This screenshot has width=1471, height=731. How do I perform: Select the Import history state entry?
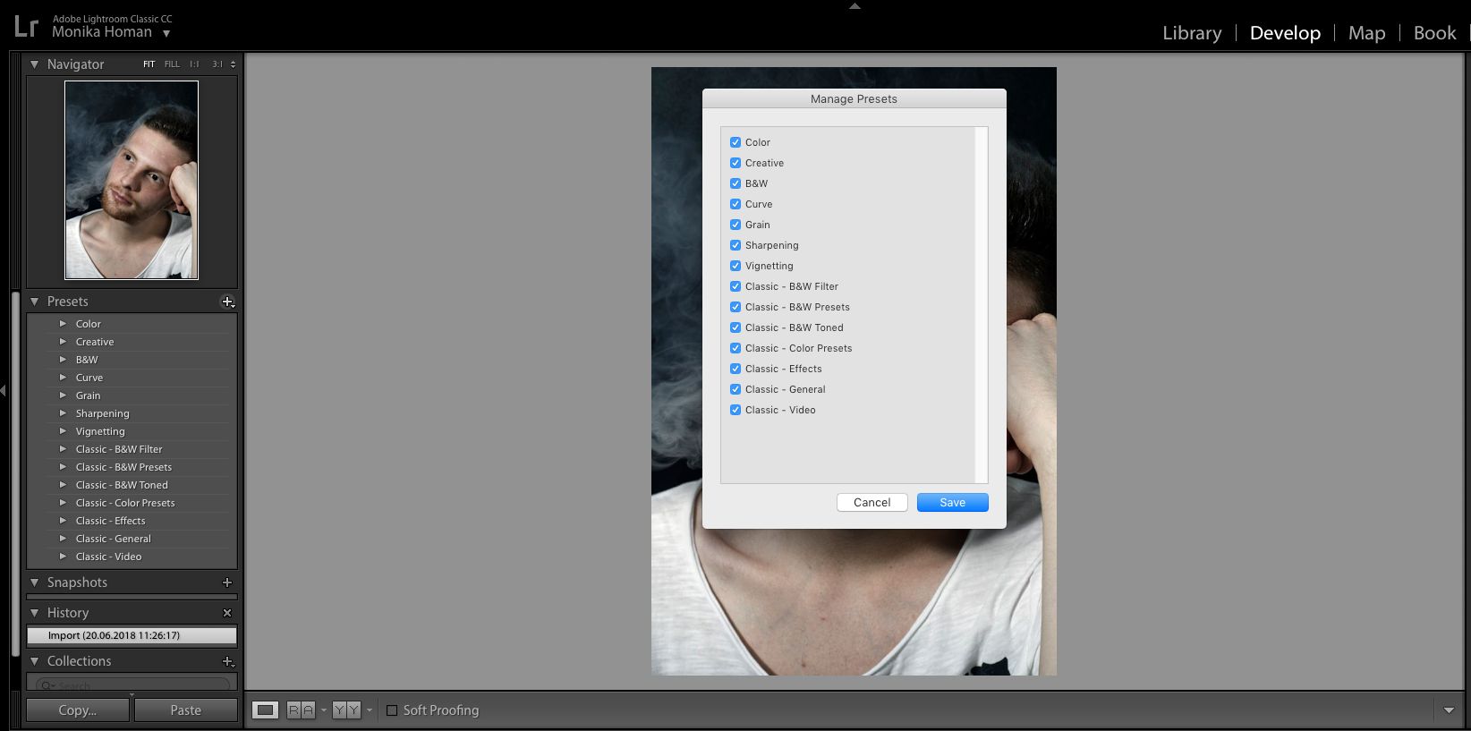point(132,635)
